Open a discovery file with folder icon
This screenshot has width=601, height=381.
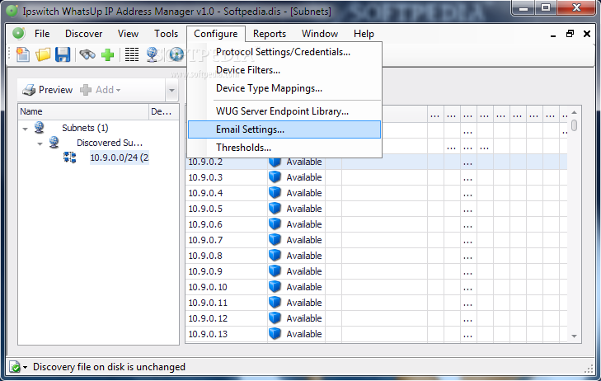pyautogui.click(x=43, y=54)
